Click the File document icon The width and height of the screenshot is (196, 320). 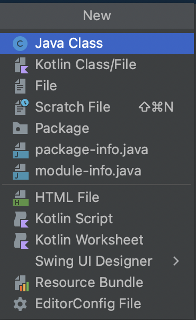pos(20,86)
